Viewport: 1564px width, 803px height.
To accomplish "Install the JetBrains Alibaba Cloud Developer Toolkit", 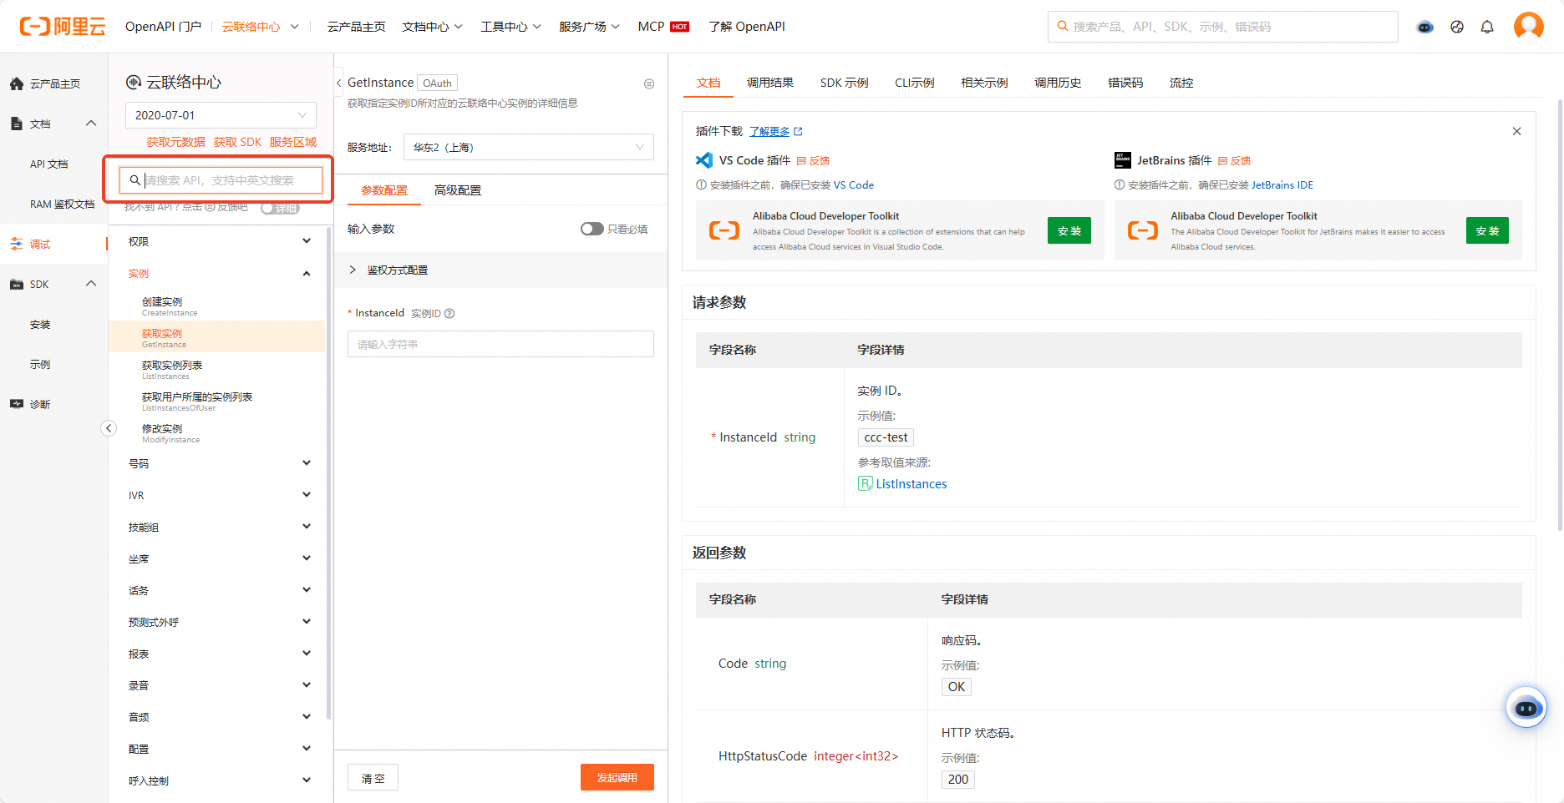I will coord(1487,230).
